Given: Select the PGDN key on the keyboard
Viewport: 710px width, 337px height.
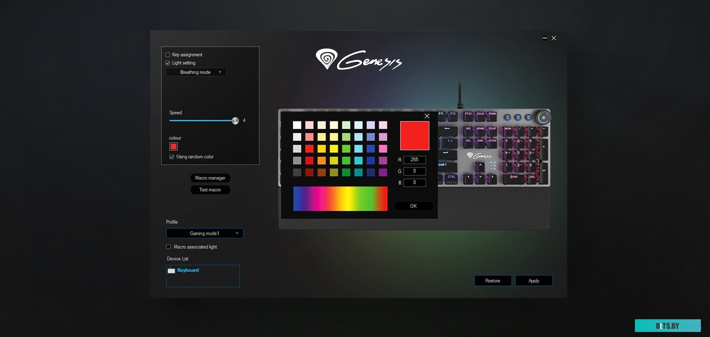Looking at the screenshot, I should (492, 143).
